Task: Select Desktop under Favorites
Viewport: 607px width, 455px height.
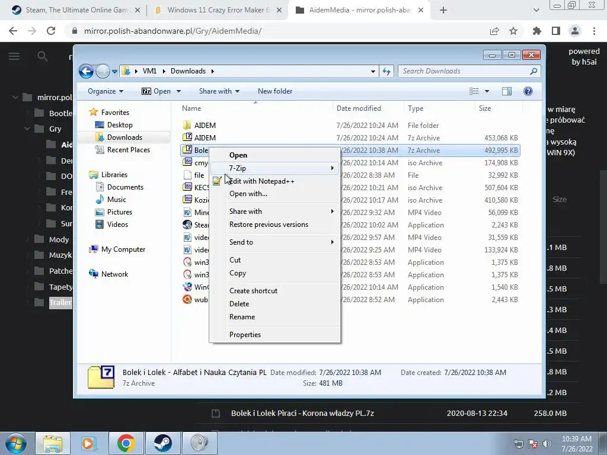Action: [x=120, y=125]
